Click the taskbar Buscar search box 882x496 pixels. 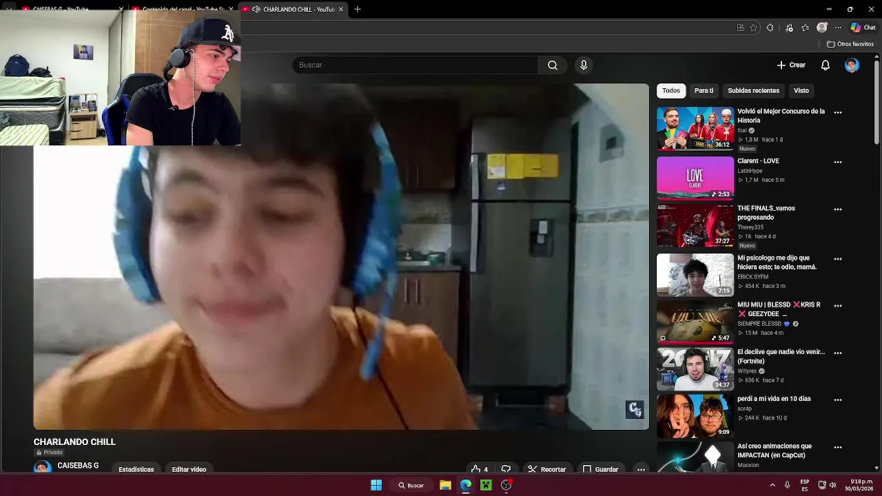click(x=411, y=485)
